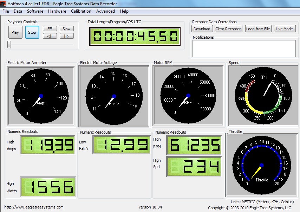Image resolution: width=300 pixels, height=212 pixels.
Task: Click the total length time display
Action: pos(135,36)
